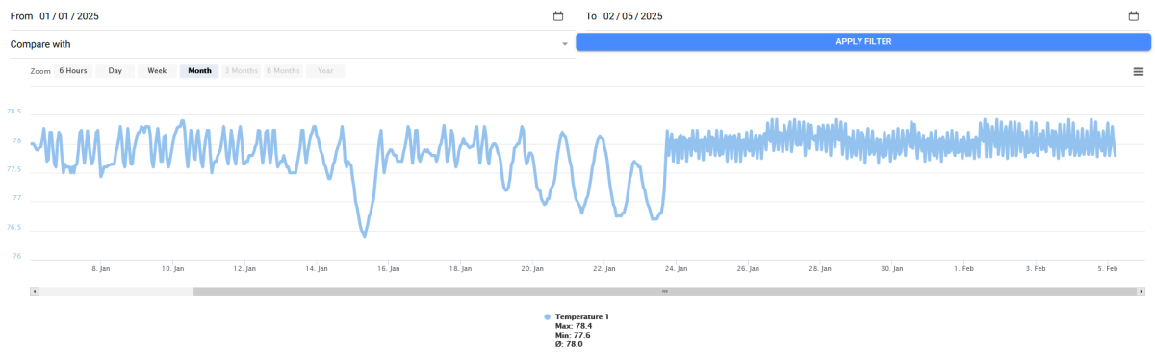Click the 28. Jan axis label

pos(821,269)
